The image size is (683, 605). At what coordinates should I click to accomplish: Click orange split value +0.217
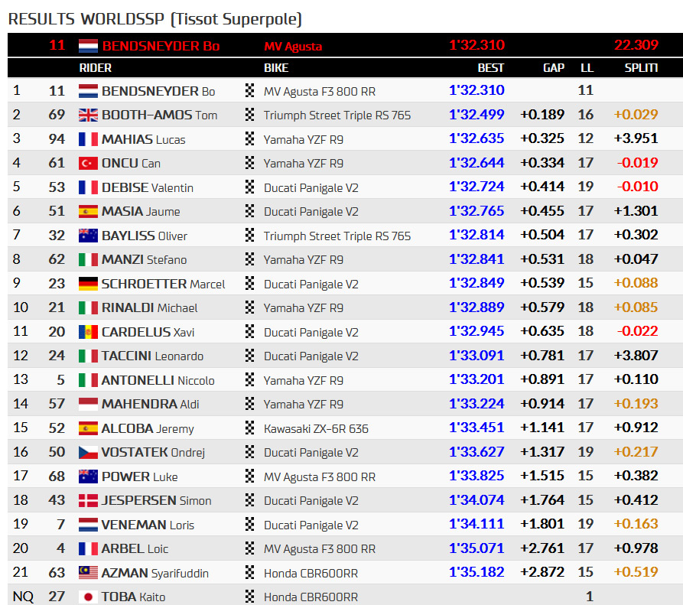[636, 452]
